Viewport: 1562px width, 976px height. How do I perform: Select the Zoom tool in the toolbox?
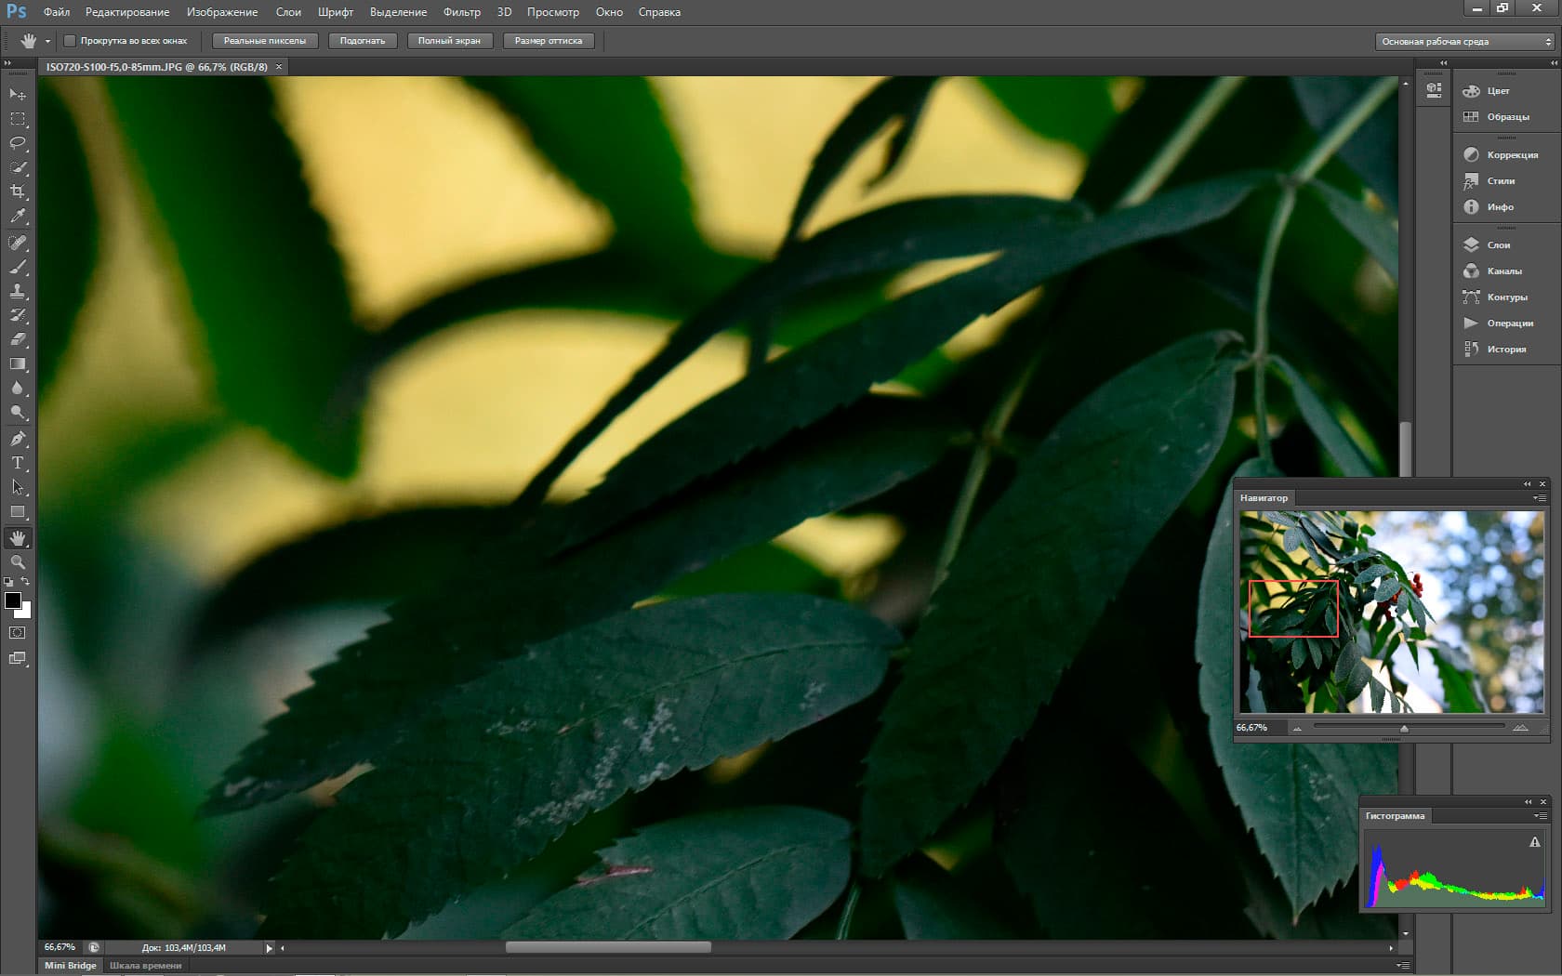point(18,562)
